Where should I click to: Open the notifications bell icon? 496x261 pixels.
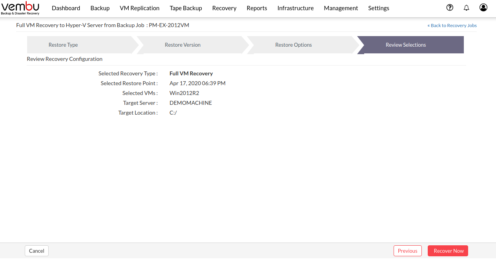[467, 7]
